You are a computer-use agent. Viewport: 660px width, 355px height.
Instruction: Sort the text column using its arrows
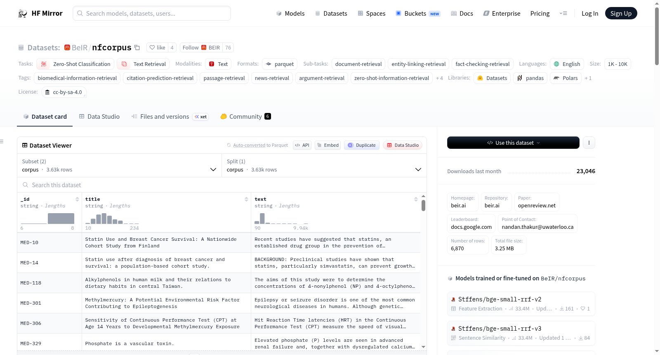click(x=416, y=199)
